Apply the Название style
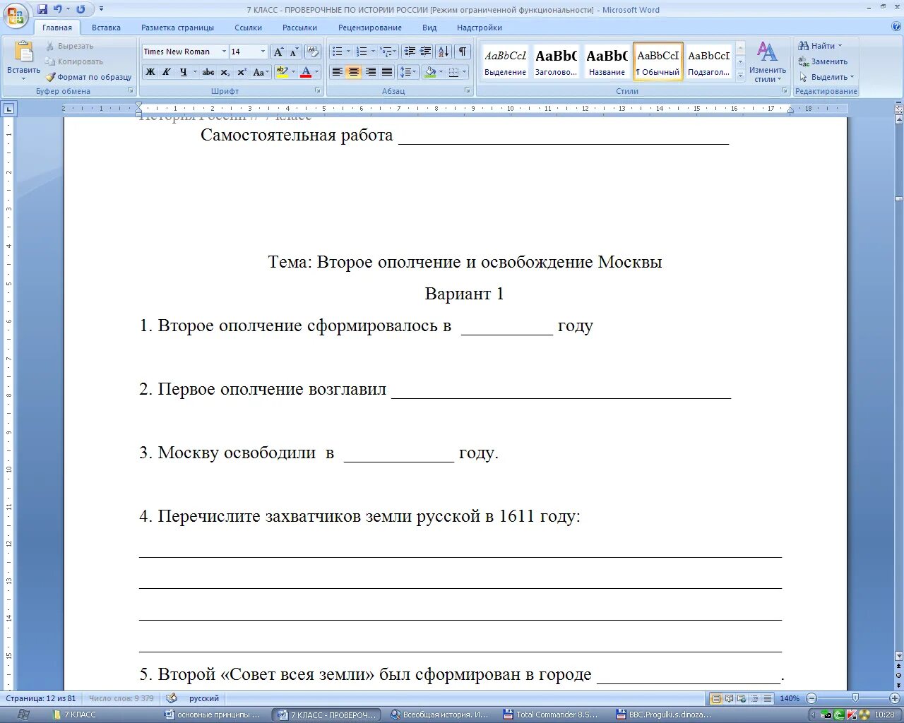This screenshot has height=723, width=904. click(x=607, y=61)
